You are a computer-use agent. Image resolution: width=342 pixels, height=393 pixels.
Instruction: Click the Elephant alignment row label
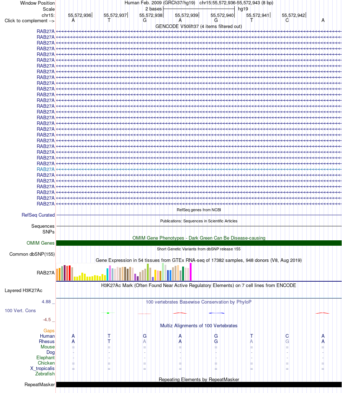45,358
